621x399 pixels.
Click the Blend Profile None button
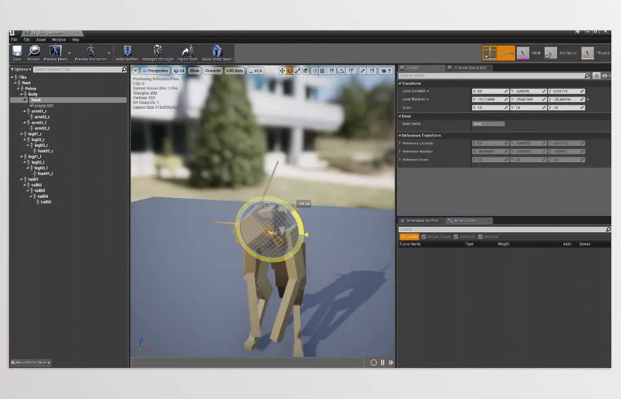pyautogui.click(x=31, y=363)
